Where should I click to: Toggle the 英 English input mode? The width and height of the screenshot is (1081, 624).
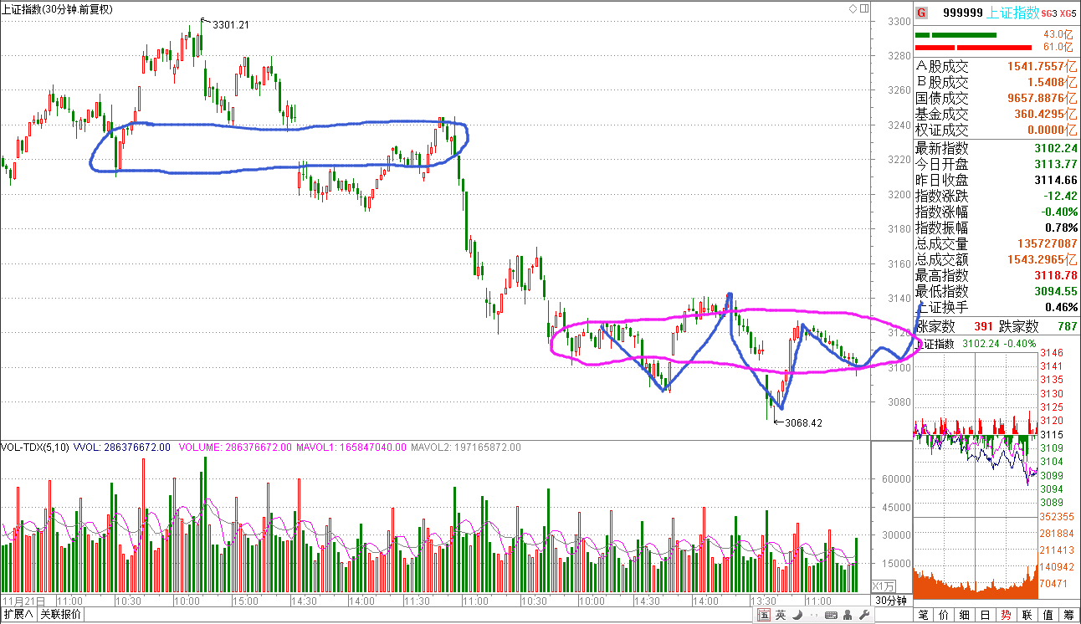tap(781, 616)
